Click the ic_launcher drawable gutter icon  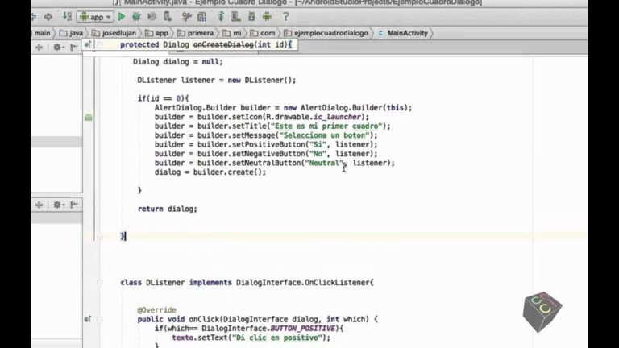pyautogui.click(x=89, y=117)
